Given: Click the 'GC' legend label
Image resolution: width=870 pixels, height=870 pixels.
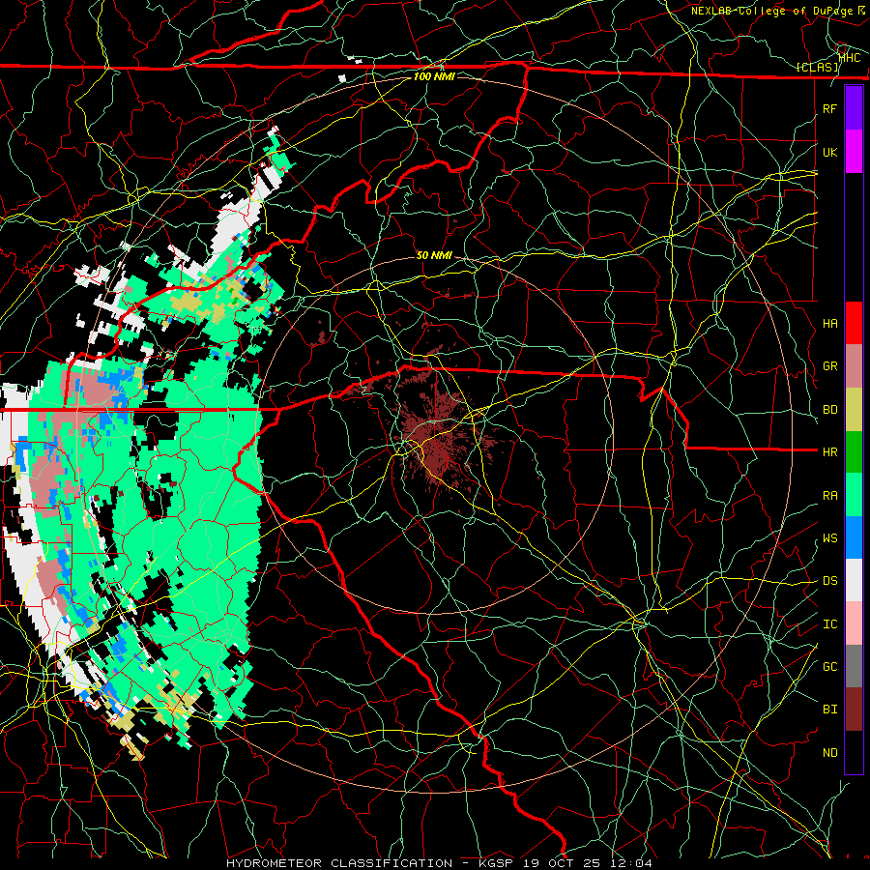Looking at the screenshot, I should point(829,667).
